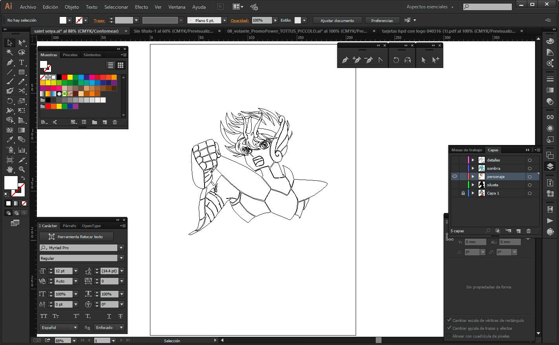Pick the red swatch in Muestras top row

[x=64, y=77]
